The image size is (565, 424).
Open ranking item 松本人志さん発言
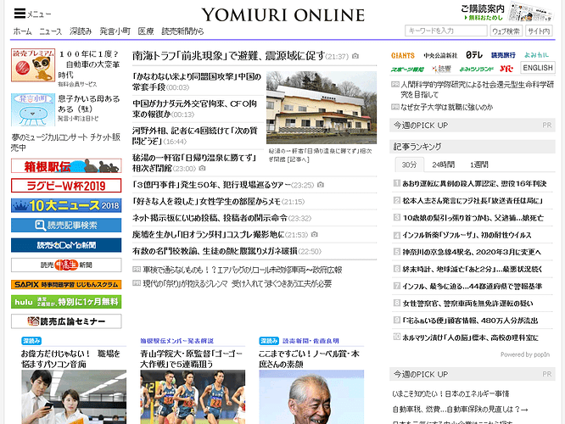point(473,201)
